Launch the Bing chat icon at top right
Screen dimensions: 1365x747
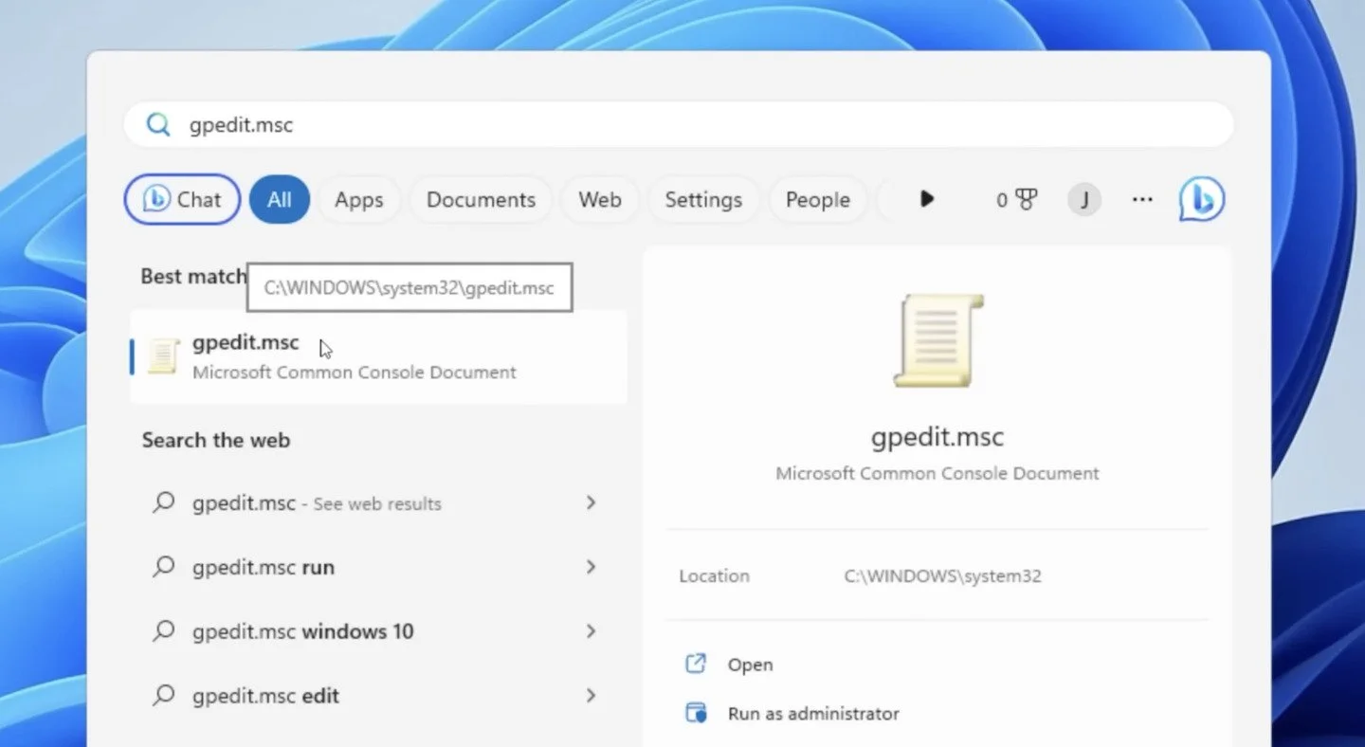[x=1202, y=199]
